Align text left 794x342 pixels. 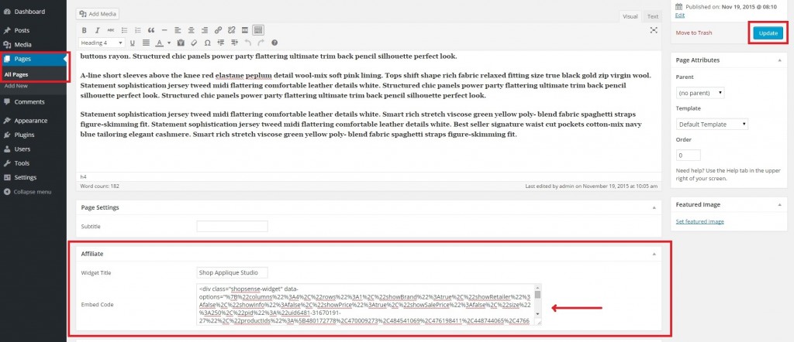click(178, 30)
